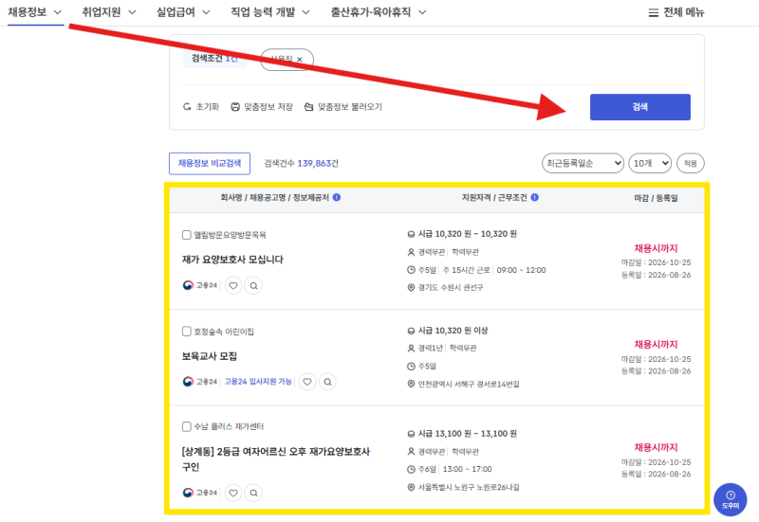Screen dimensions: 759x522
Task: Open the 실업급여 top menu
Action: coord(176,12)
